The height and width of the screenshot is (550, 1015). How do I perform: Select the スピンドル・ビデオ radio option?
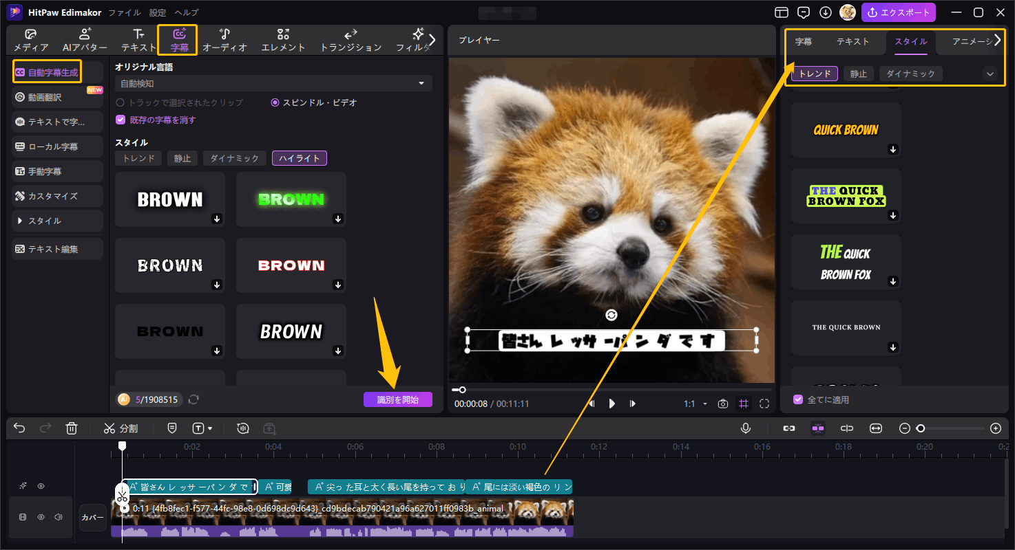275,102
